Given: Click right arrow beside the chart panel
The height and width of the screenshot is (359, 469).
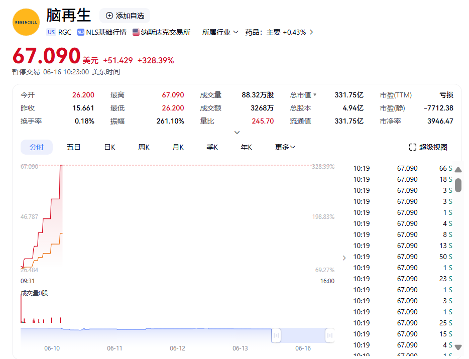Looking at the screenshot, I should pyautogui.click(x=344, y=258).
